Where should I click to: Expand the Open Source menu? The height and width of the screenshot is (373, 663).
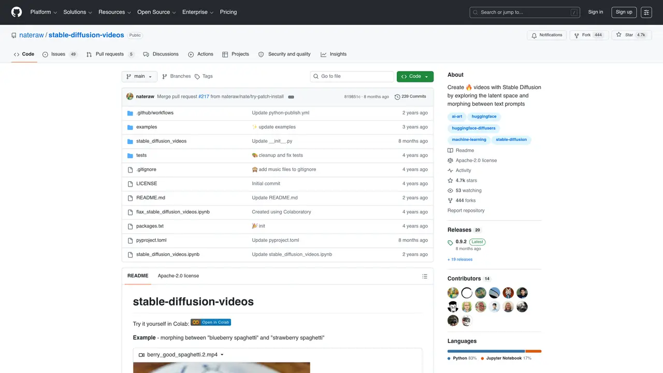[x=156, y=12]
